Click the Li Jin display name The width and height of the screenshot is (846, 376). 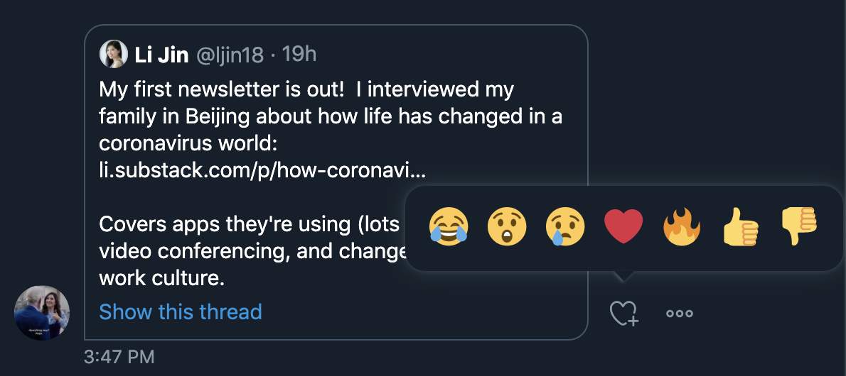coord(161,55)
